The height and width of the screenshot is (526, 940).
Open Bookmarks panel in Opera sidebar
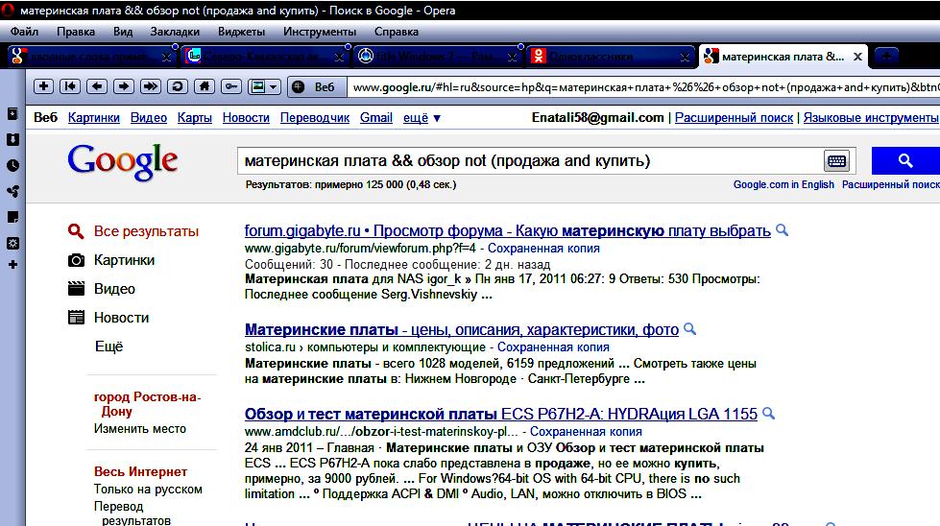pos(12,114)
